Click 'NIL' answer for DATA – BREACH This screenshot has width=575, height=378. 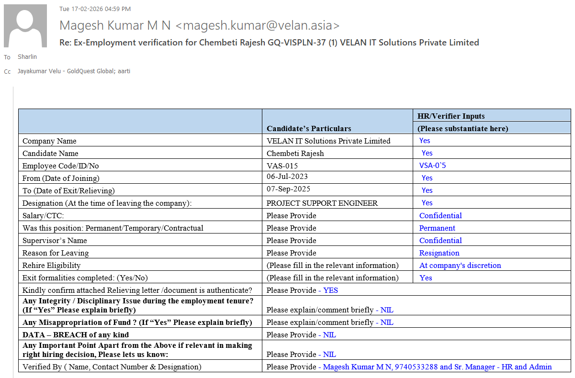[x=329, y=334]
